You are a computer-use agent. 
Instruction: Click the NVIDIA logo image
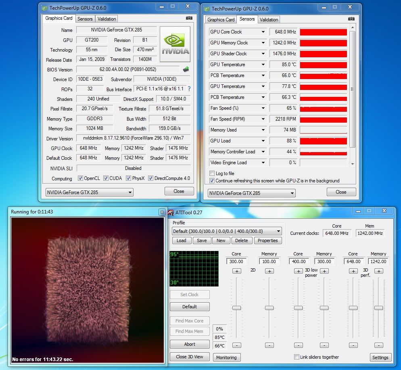point(175,44)
